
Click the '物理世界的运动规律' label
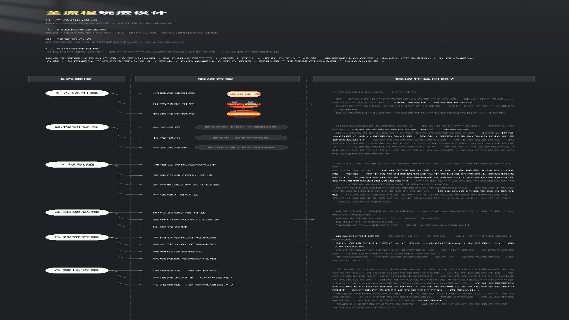pos(184,165)
